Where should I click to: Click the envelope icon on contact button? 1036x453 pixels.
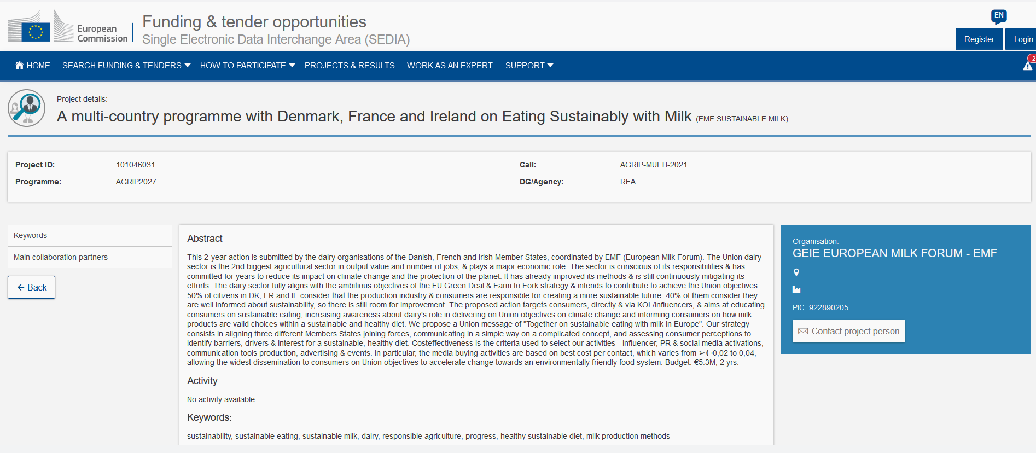(803, 332)
